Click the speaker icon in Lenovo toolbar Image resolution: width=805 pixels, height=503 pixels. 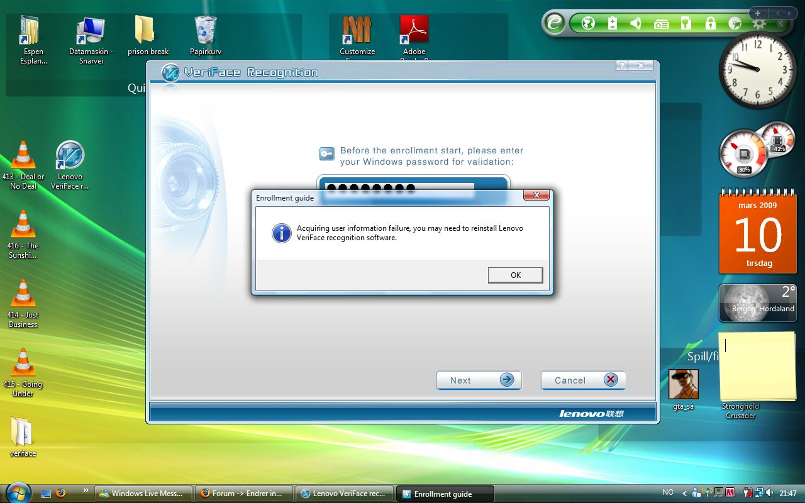(636, 24)
